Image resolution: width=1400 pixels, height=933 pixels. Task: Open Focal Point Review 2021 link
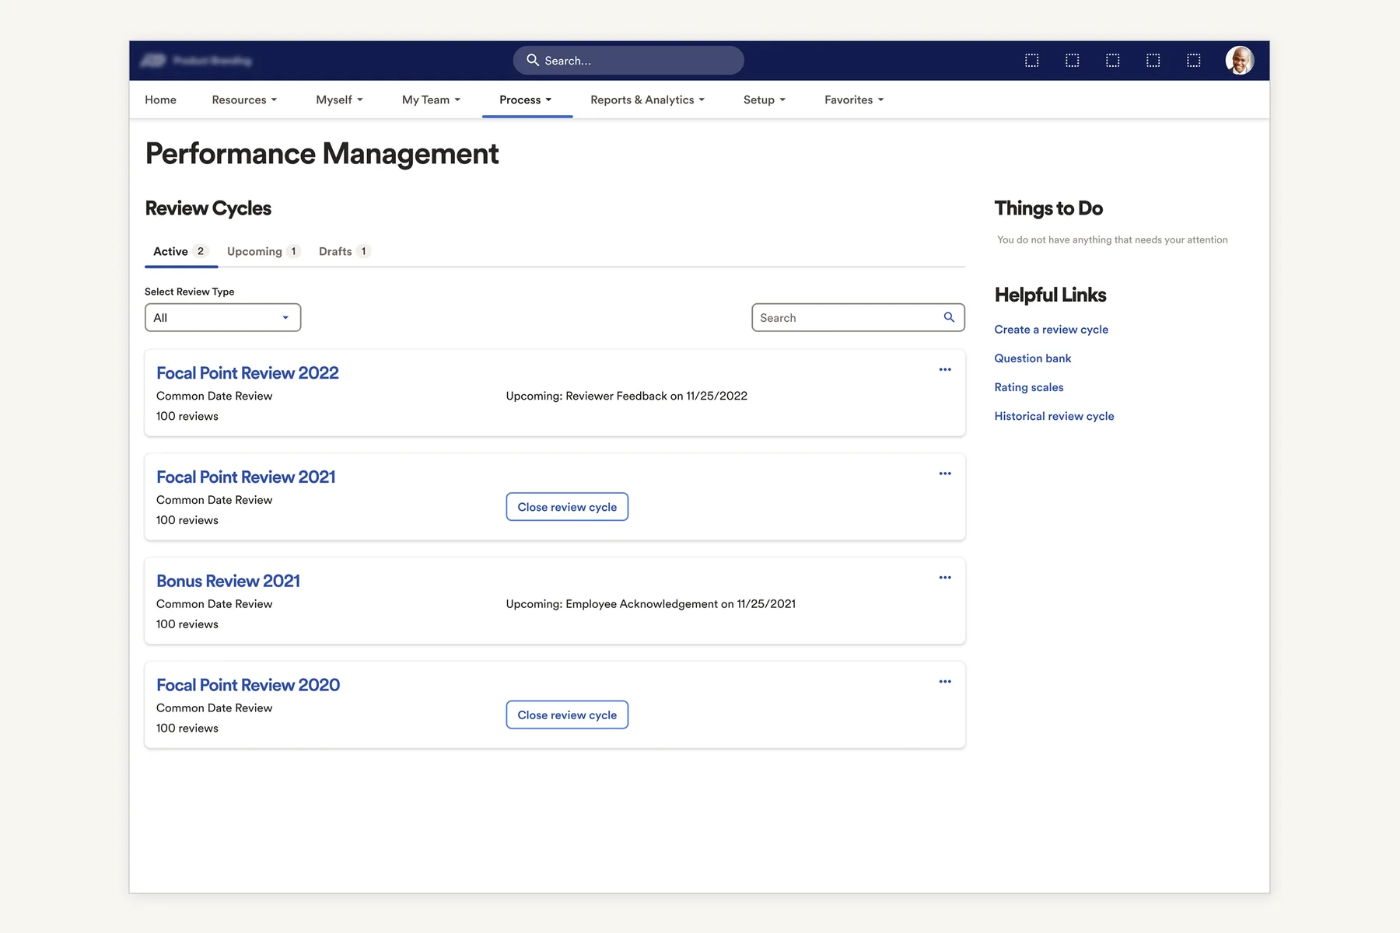pyautogui.click(x=246, y=477)
